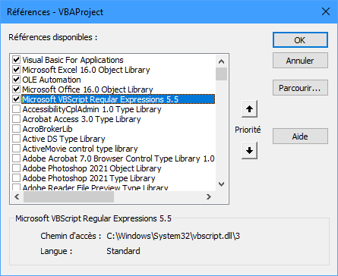Click the horizontal scrollbar thumb
Viewport: 338px width, 276px height.
tap(68, 196)
